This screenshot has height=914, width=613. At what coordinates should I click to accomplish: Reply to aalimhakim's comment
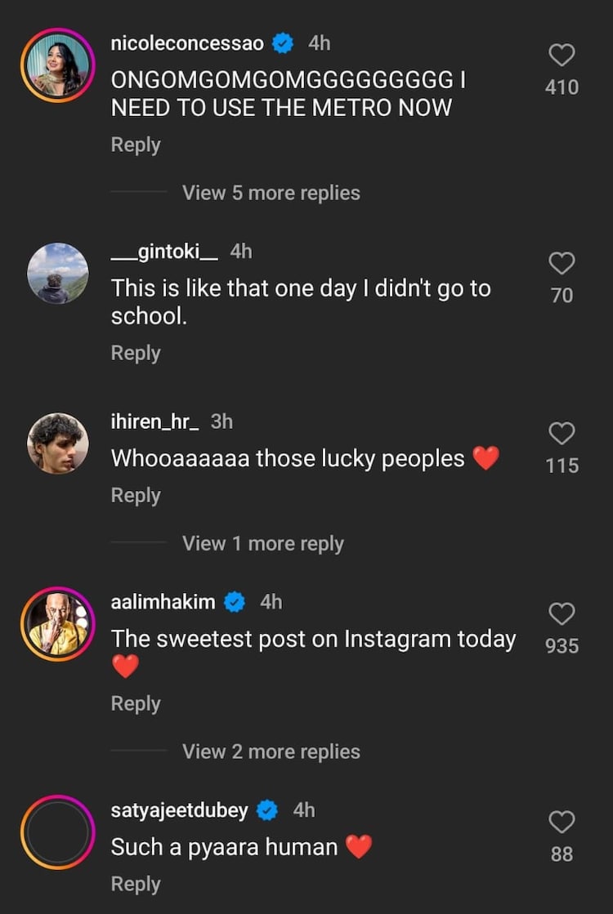pyautogui.click(x=136, y=703)
